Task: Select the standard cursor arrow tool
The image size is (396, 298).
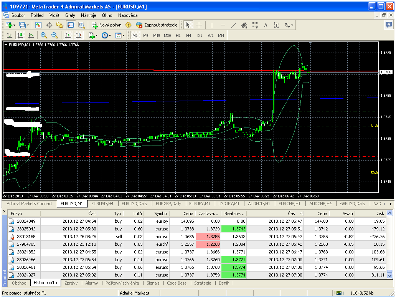Action: click(188, 25)
